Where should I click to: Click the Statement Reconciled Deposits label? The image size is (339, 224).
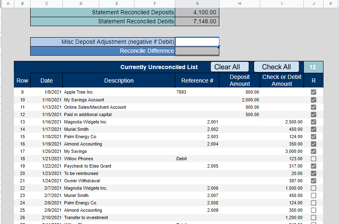[133, 12]
